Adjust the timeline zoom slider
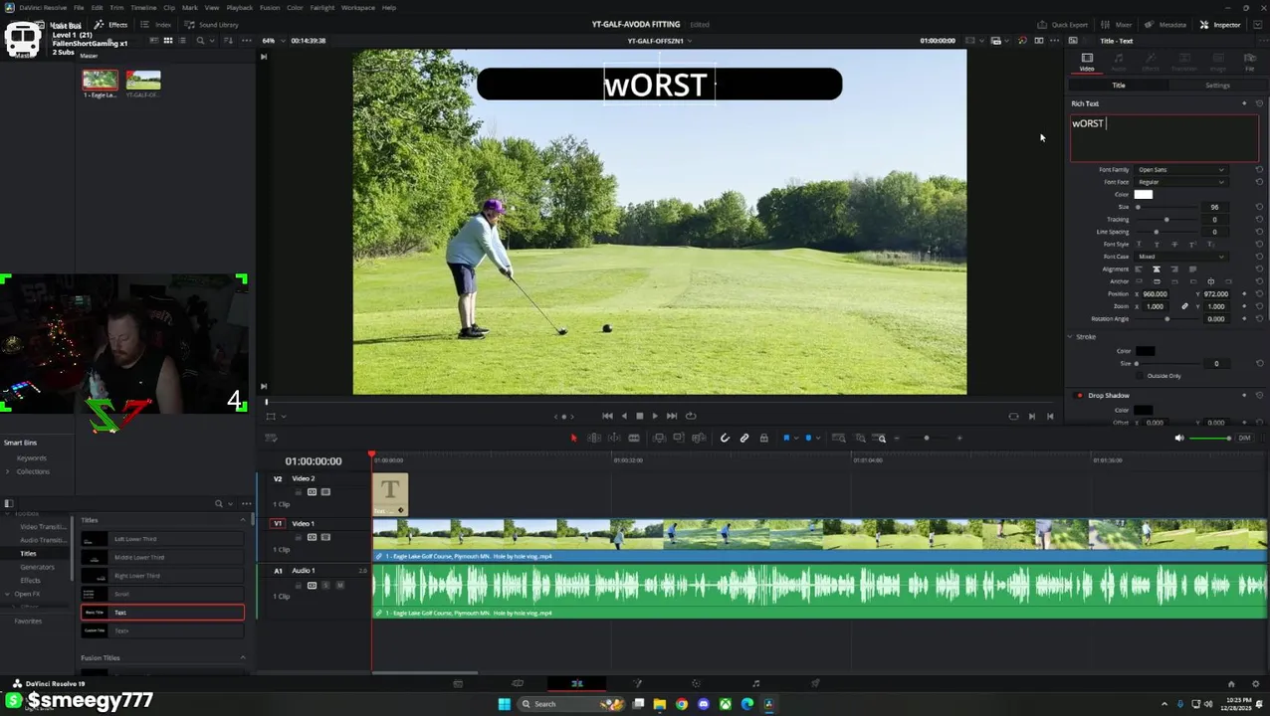The image size is (1270, 716). click(x=926, y=439)
